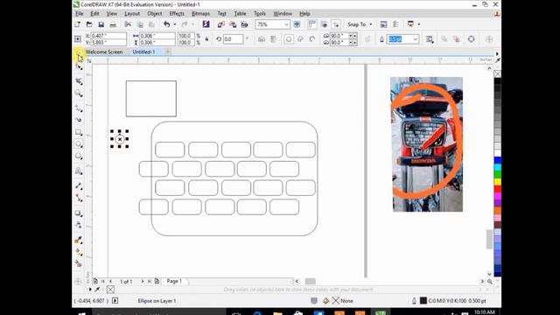Activate the Zoom tool in toolbox
The width and height of the screenshot is (560, 315).
tap(79, 94)
